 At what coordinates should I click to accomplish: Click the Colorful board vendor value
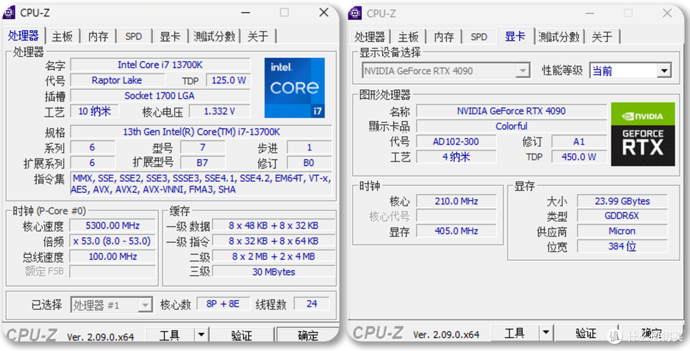(511, 126)
